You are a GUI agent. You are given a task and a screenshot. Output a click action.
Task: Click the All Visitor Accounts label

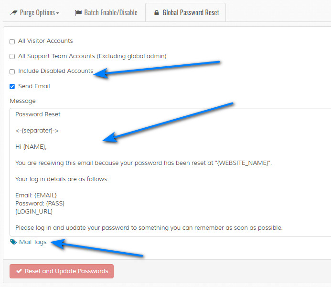[x=45, y=41]
